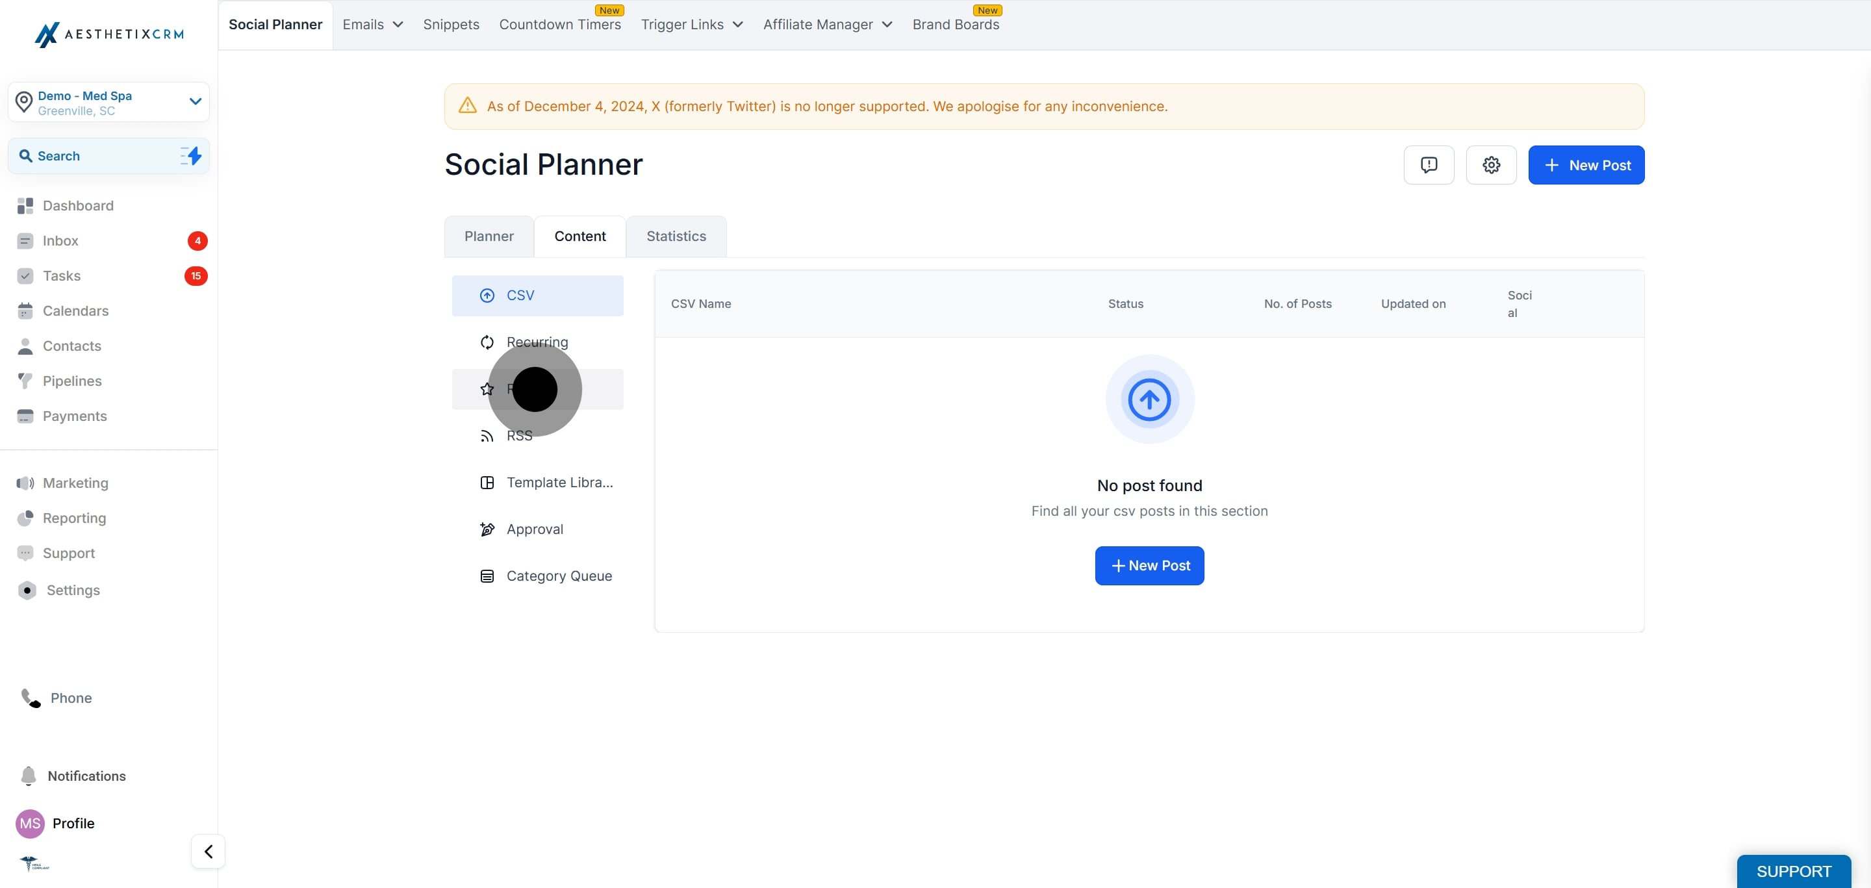
Task: Switch to the Statistics tab
Action: click(676, 236)
